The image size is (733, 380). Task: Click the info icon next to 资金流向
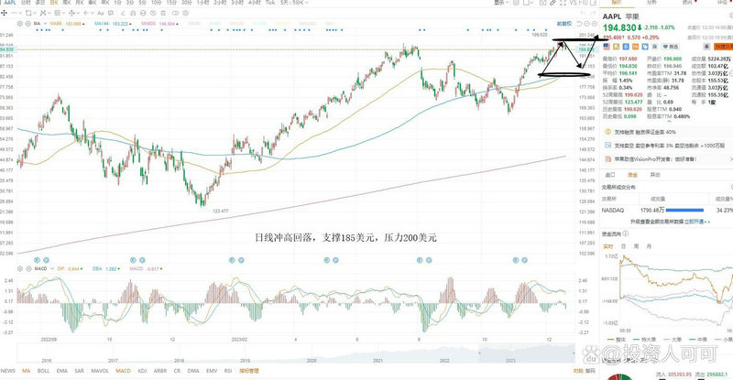pyautogui.click(x=626, y=233)
